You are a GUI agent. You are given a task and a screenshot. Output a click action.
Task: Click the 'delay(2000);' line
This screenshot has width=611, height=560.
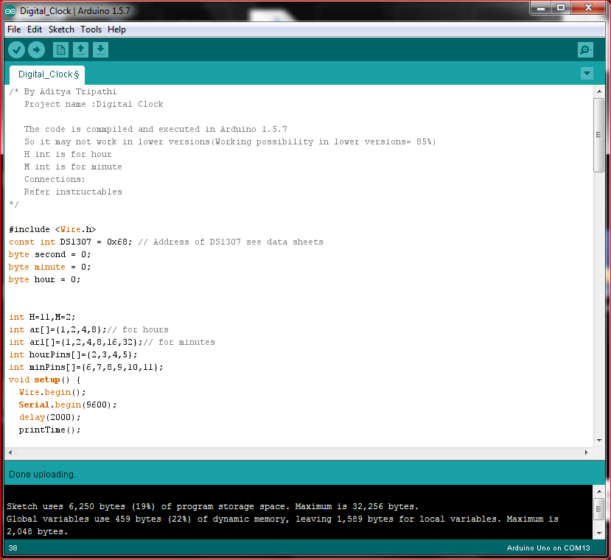tap(50, 417)
